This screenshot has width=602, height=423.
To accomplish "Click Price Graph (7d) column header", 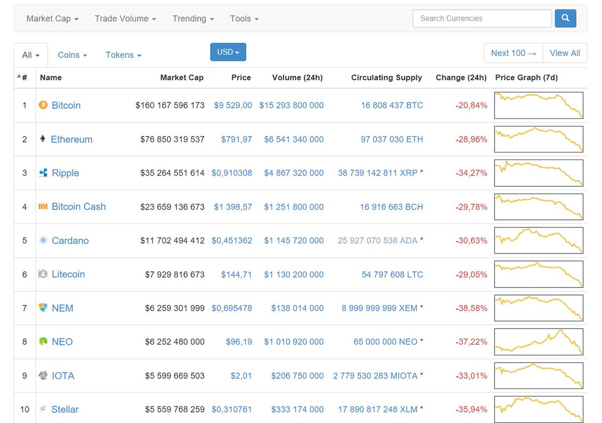I will (526, 77).
